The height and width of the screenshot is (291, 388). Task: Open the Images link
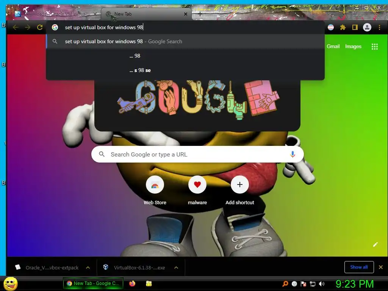tap(353, 46)
